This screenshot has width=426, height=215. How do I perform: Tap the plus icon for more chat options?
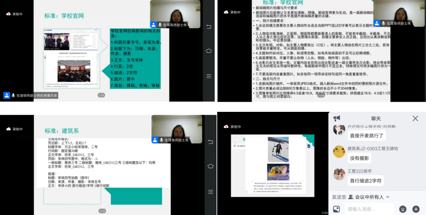tap(416, 209)
